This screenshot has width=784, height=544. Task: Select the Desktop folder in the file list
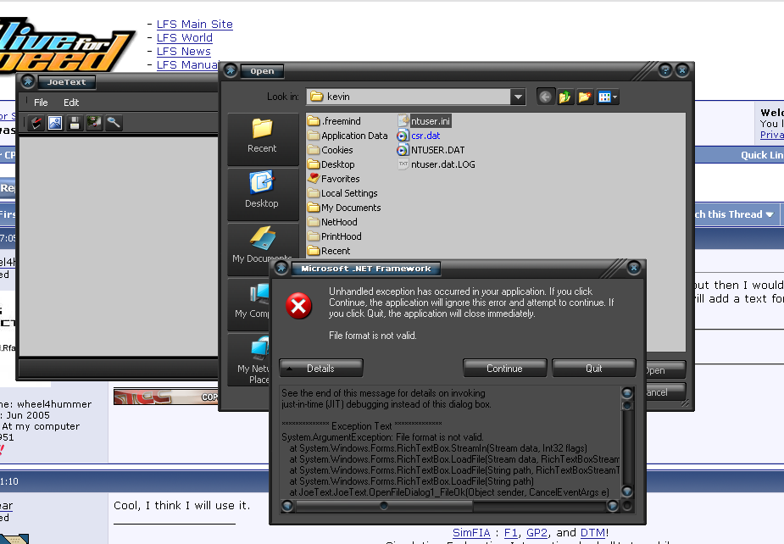click(x=331, y=164)
